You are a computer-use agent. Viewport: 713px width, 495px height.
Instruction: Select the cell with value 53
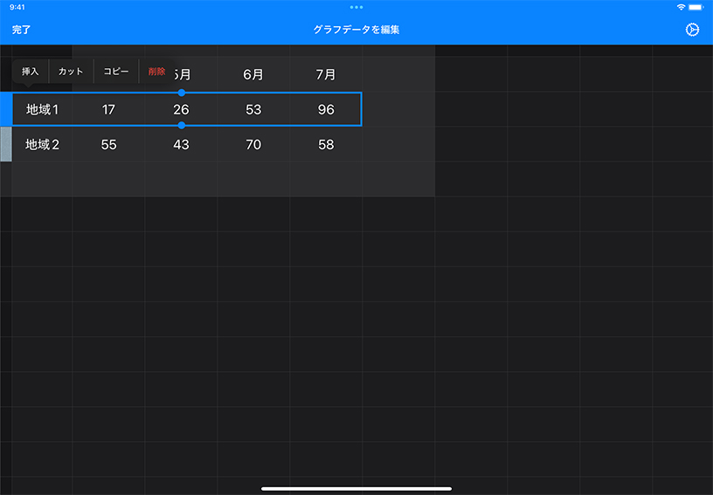(x=253, y=110)
